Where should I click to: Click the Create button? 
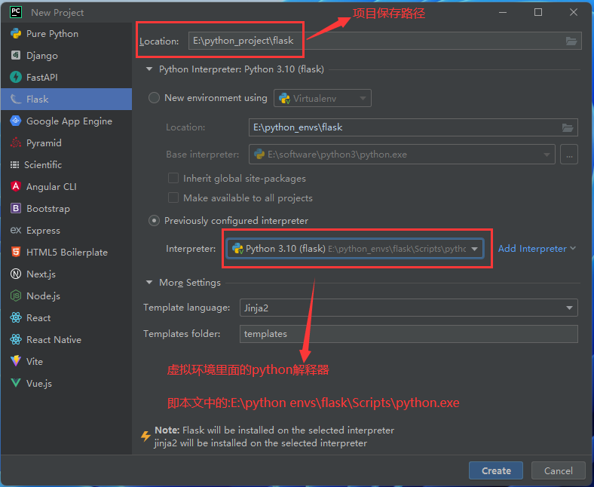pos(496,470)
